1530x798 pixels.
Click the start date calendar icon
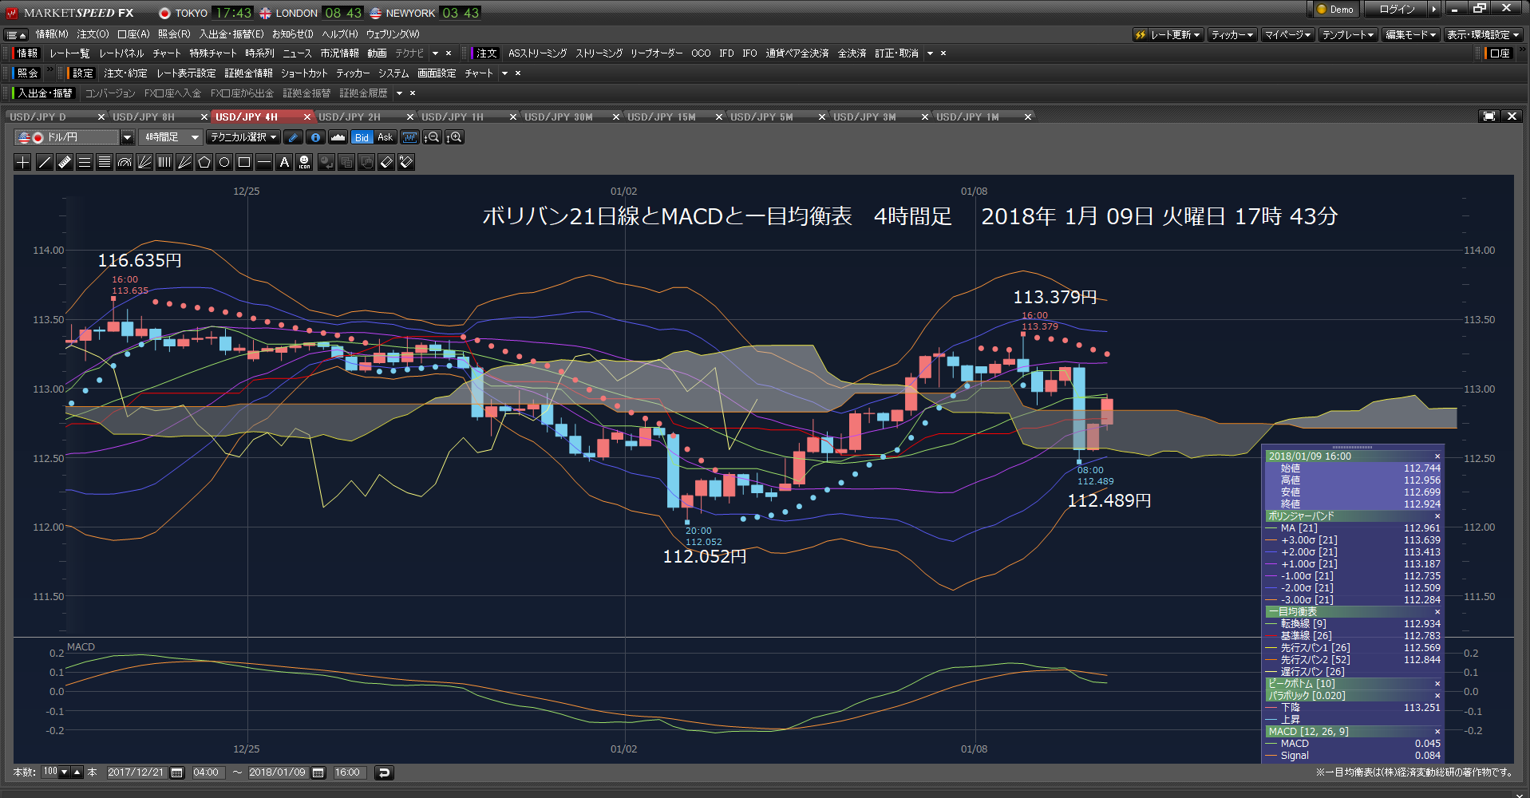pos(177,772)
